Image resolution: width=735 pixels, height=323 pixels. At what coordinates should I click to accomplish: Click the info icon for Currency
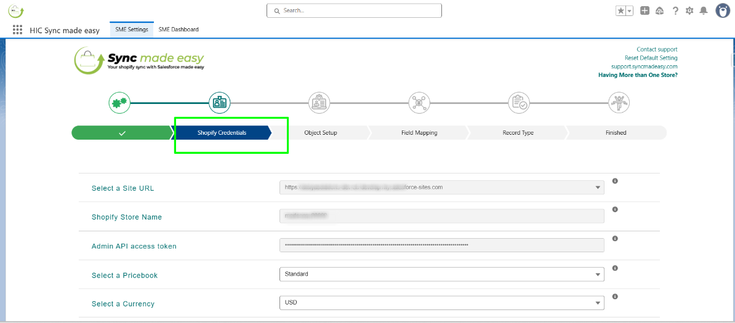(x=615, y=297)
